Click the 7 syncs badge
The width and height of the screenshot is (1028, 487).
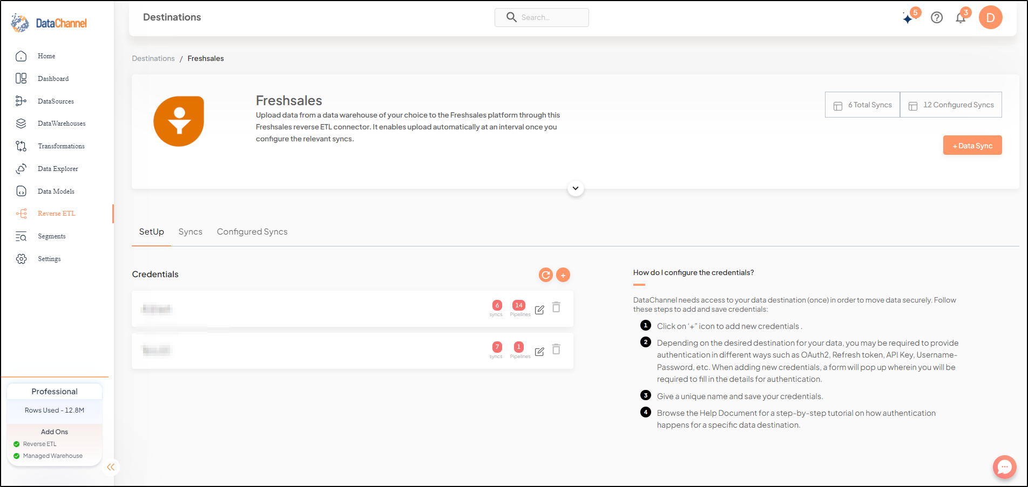click(x=497, y=347)
